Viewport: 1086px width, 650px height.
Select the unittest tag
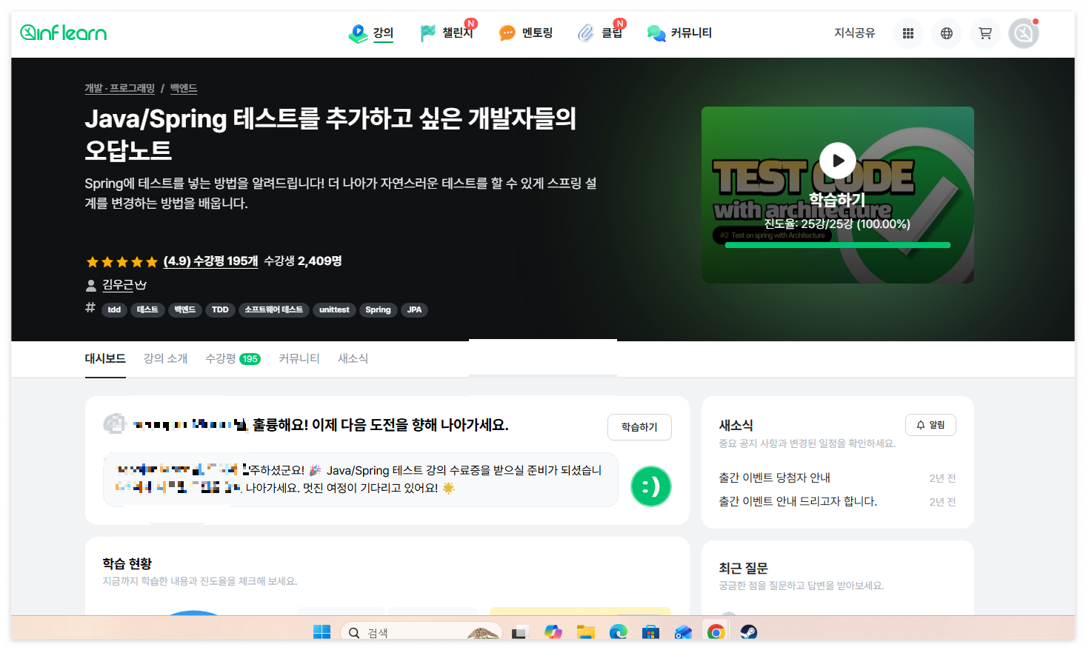tap(334, 310)
